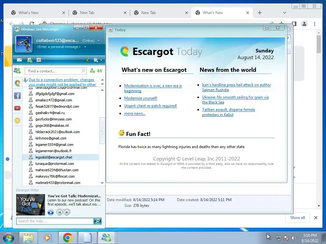This screenshot has height=244, width=326.
Task: Click the Chrome profile avatar icon
Action: pyautogui.click(x=304, y=24)
